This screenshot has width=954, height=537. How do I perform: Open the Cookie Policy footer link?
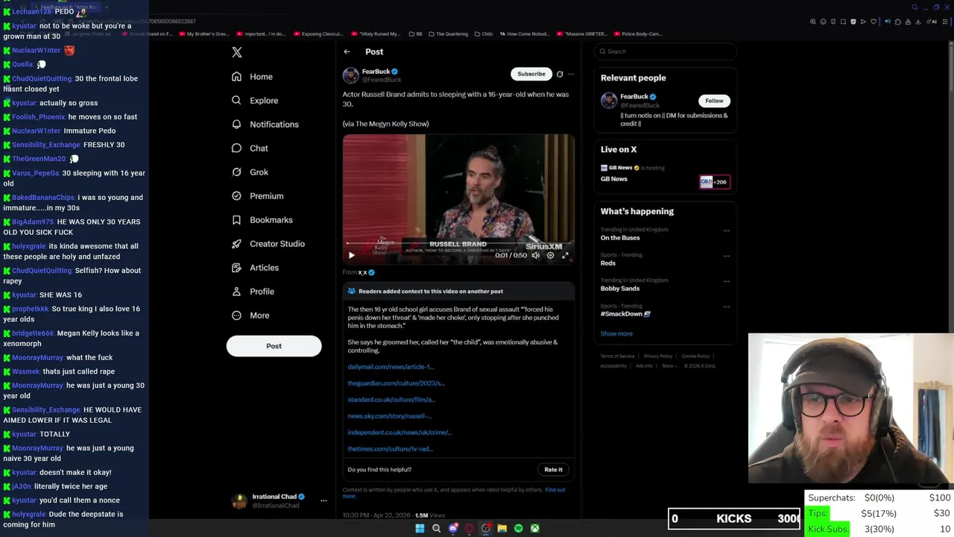[x=695, y=357]
